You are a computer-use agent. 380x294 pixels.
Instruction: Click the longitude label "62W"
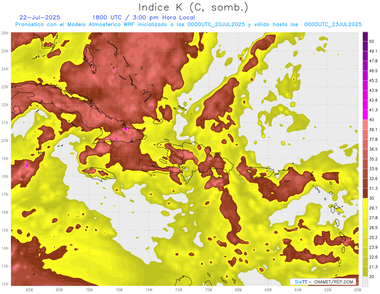[x=327, y=290]
